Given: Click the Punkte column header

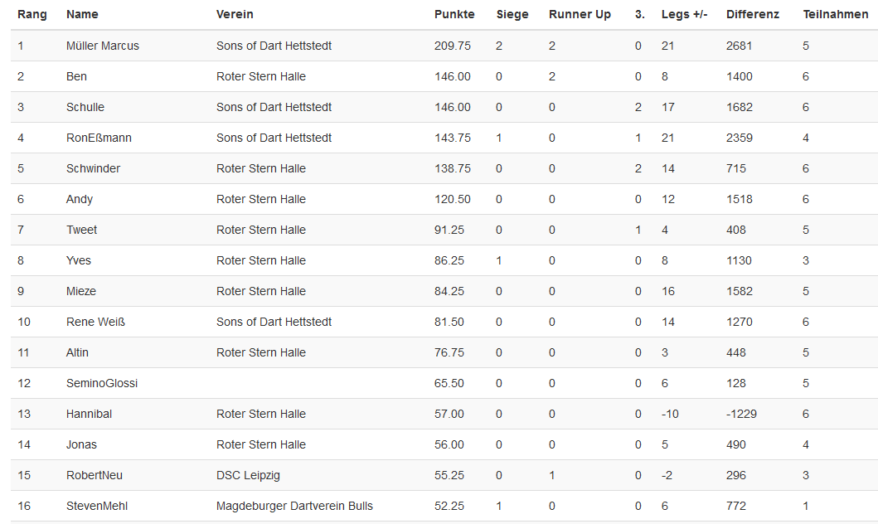Looking at the screenshot, I should [x=454, y=15].
